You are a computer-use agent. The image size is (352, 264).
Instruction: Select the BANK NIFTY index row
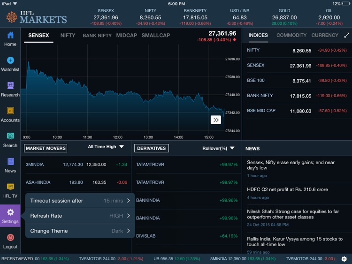pos(297,96)
